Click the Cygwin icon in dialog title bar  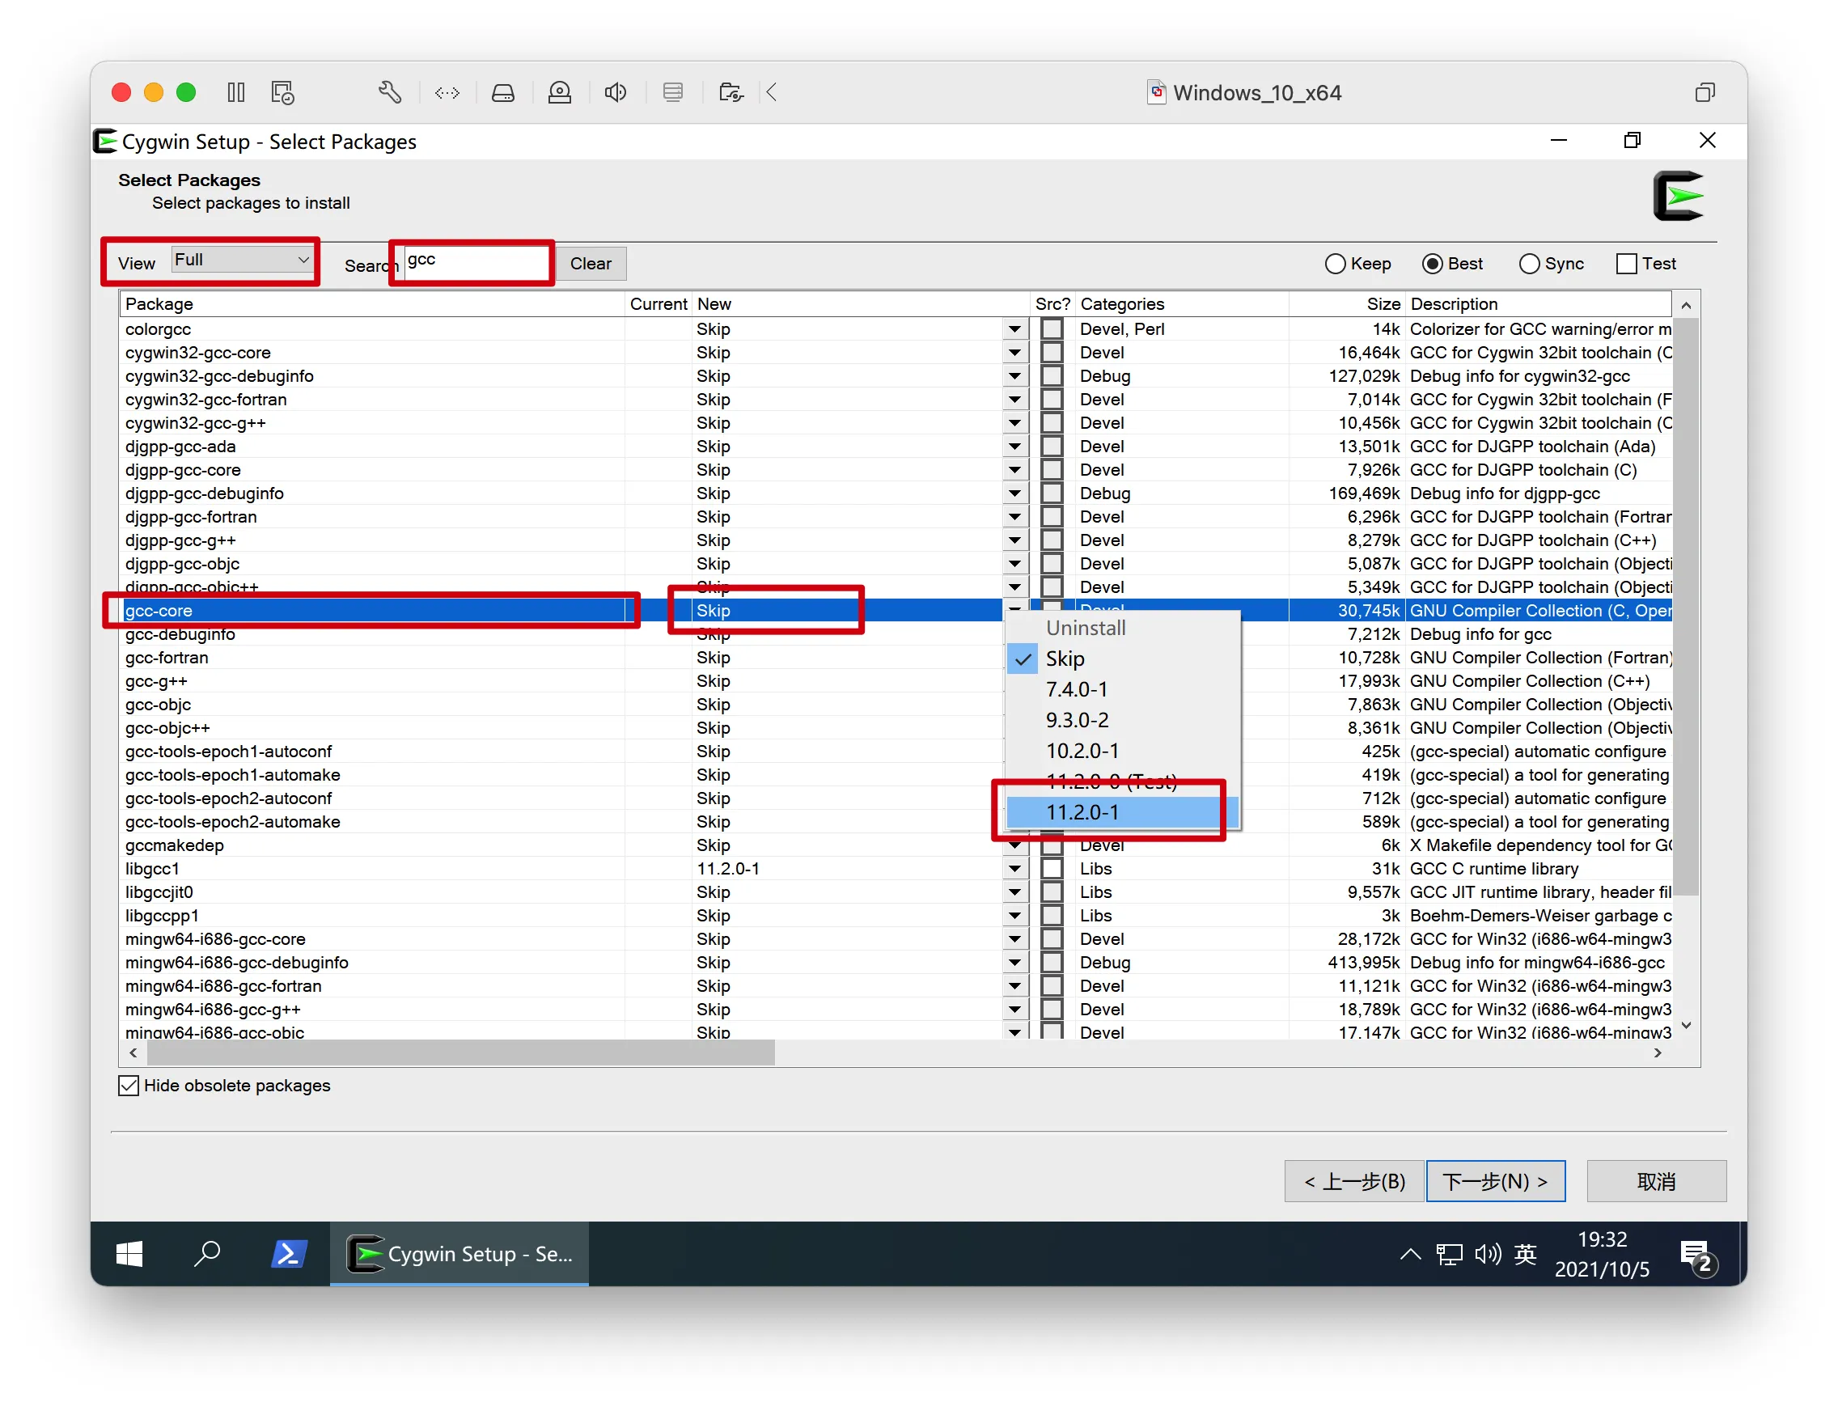(104, 142)
